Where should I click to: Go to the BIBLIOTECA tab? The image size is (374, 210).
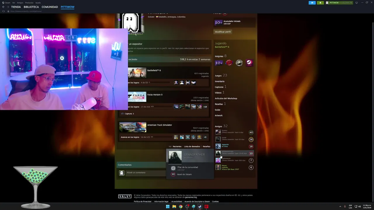click(31, 7)
